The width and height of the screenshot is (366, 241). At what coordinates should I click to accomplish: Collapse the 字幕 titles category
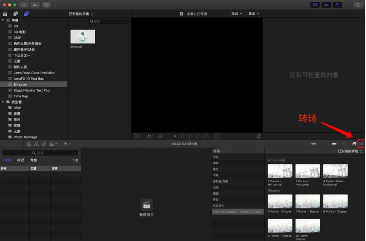pyautogui.click(x=3, y=20)
